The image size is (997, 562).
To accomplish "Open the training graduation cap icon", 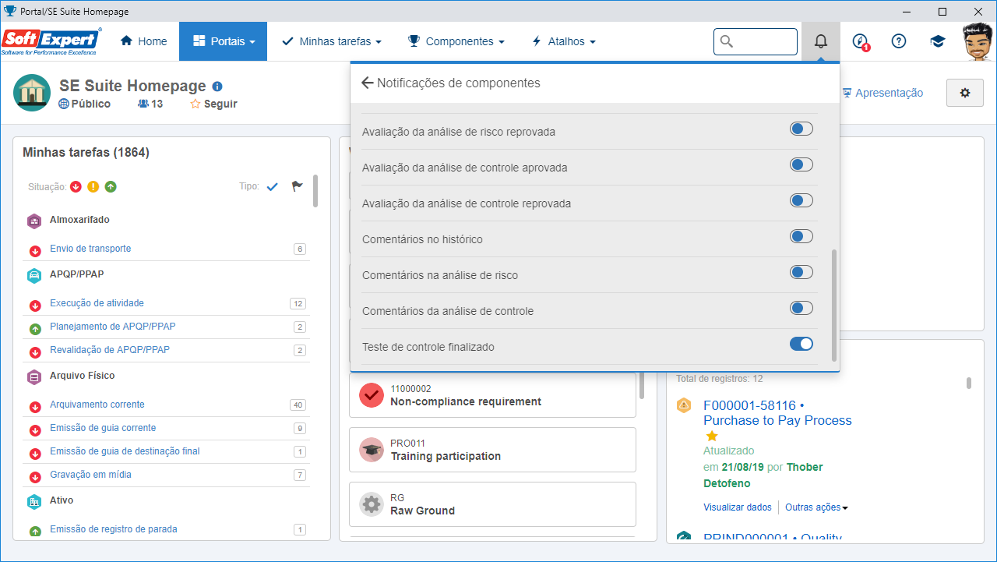I will (x=938, y=41).
